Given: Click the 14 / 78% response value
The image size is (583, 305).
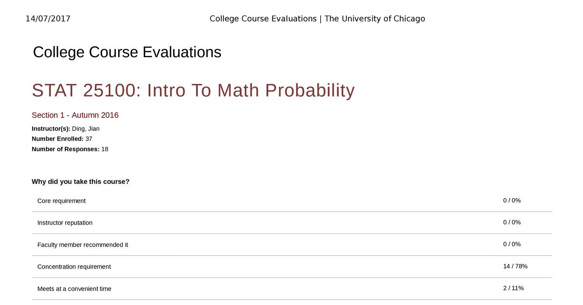Looking at the screenshot, I should pyautogui.click(x=515, y=266).
